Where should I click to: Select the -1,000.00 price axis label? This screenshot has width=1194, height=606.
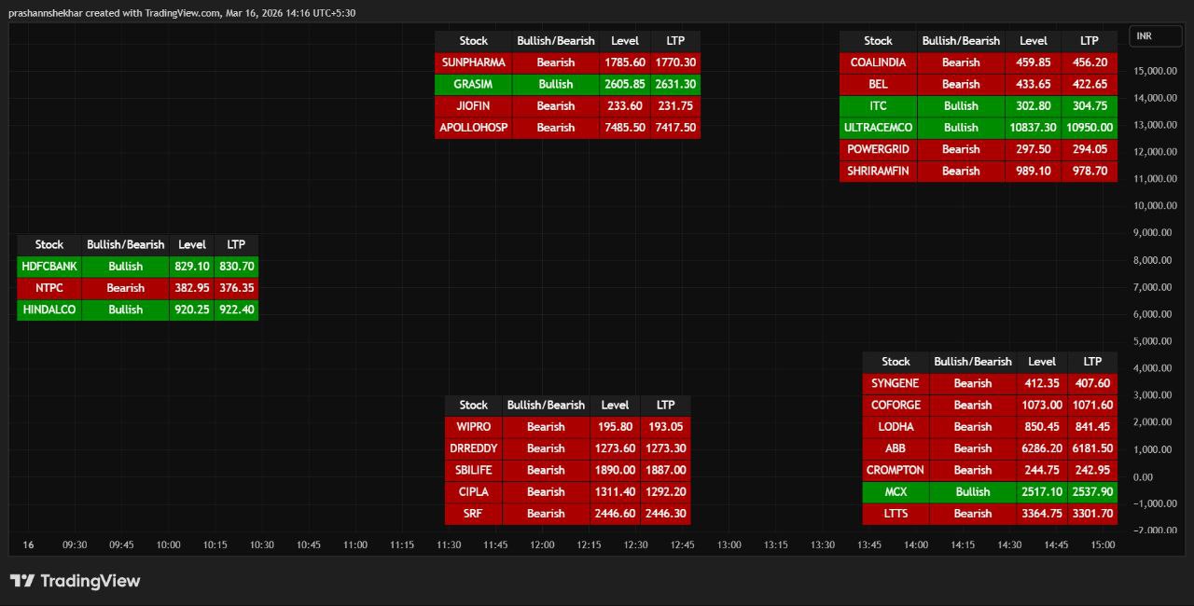click(x=1156, y=503)
